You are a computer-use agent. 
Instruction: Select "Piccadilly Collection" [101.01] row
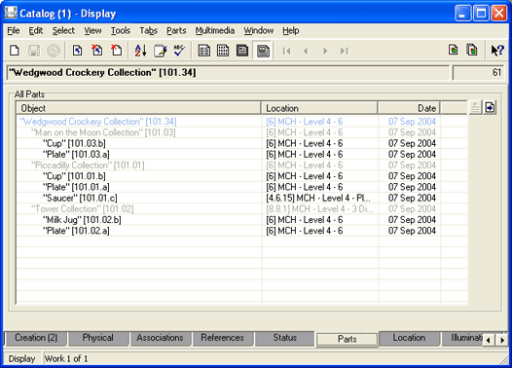coord(241,166)
